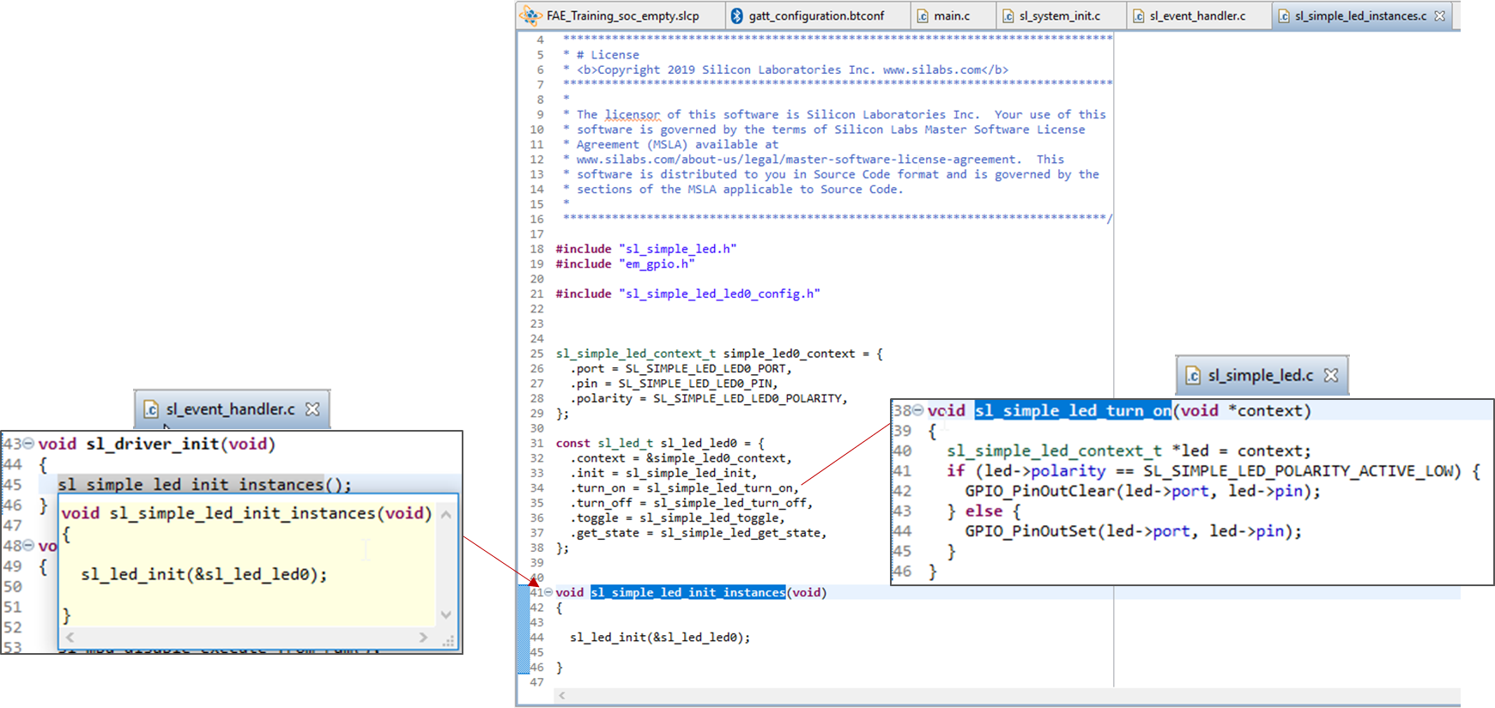Click sl_simple_led_init_instances() call on line 45
This screenshot has height=708, width=1495.
coord(205,485)
